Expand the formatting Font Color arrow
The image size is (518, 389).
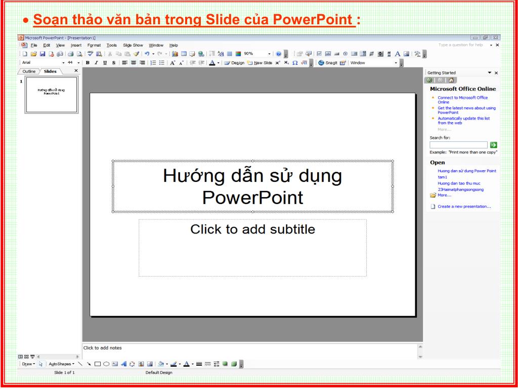(x=219, y=63)
